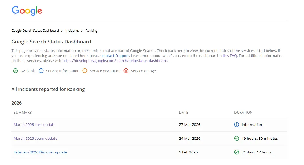Click the orange Service disruption icon
This screenshot has width=304, height=165.
point(85,71)
